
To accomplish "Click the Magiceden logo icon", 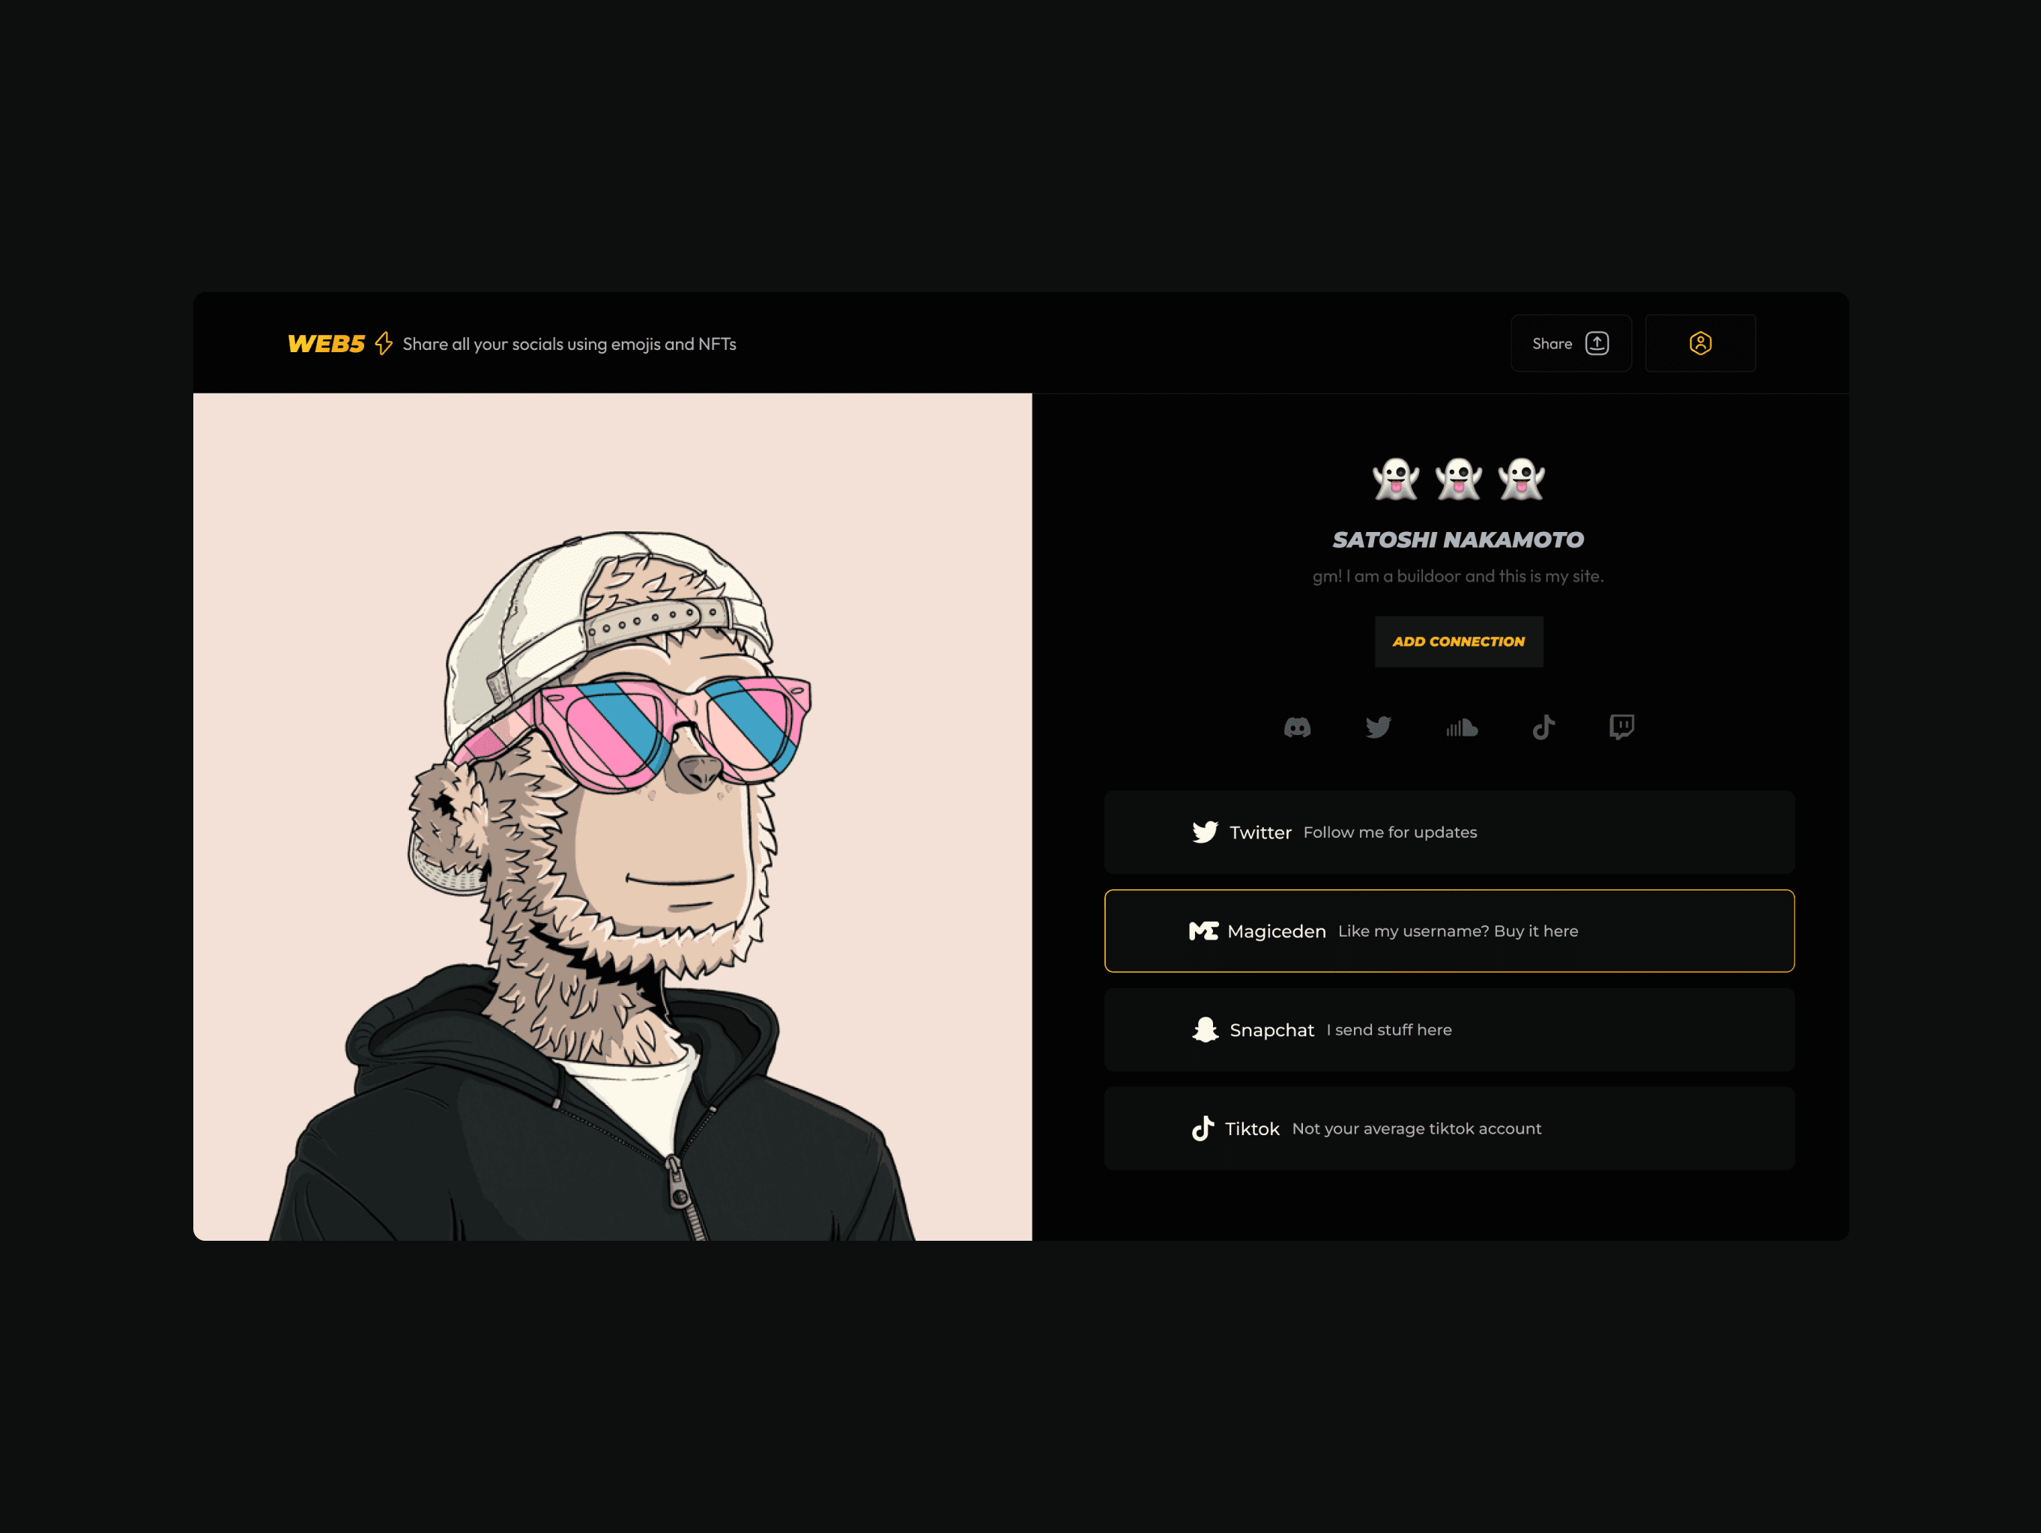I will pos(1203,929).
